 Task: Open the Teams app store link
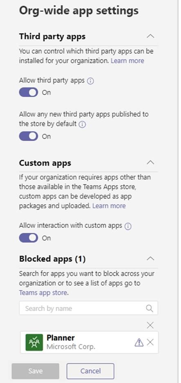(x=43, y=293)
